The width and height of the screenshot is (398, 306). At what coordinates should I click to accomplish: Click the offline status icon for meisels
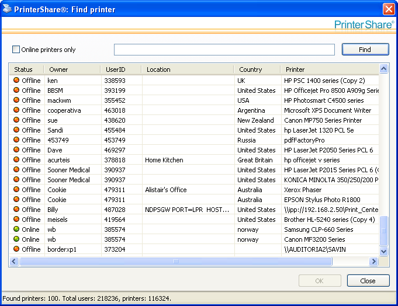pos(16,219)
